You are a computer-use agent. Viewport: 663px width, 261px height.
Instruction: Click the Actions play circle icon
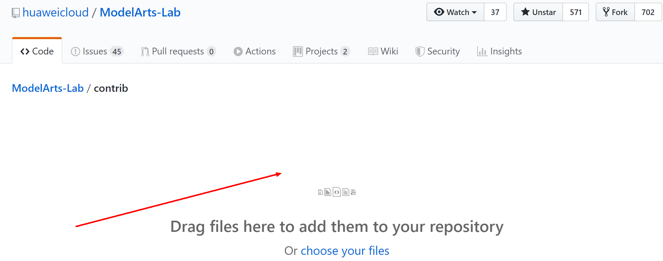click(238, 51)
